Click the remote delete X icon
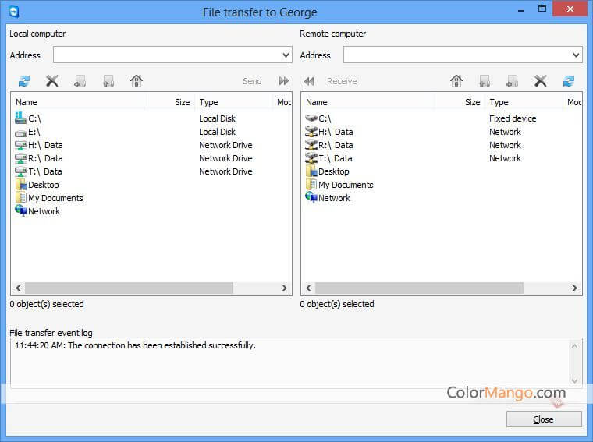Image resolution: width=593 pixels, height=442 pixels. click(540, 81)
